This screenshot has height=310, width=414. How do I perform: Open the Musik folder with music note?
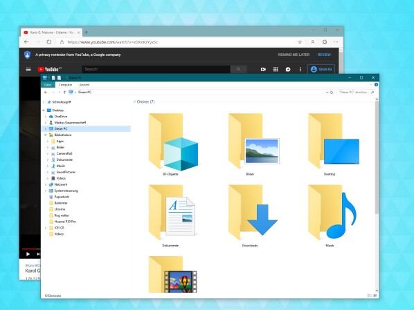pos(332,215)
